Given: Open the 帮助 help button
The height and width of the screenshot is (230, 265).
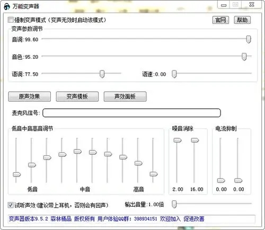Looking at the screenshot, I should coord(242,20).
